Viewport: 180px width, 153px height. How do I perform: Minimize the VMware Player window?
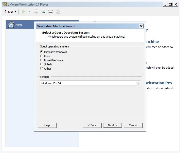pyautogui.click(x=165, y=5)
